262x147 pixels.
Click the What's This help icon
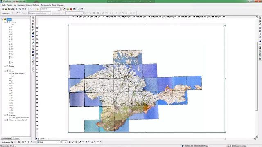[81, 9]
